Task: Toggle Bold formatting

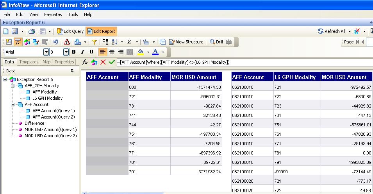Action: tap(74, 52)
